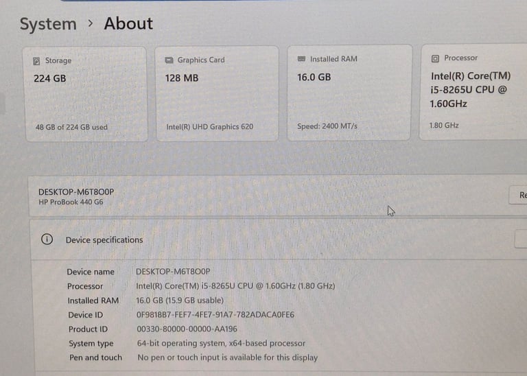Select the 224 GB storage value
Viewport: 527px width, 376px height.
pos(49,79)
